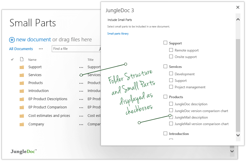
Task: Open the Services folder icon
Action: tap(22, 75)
